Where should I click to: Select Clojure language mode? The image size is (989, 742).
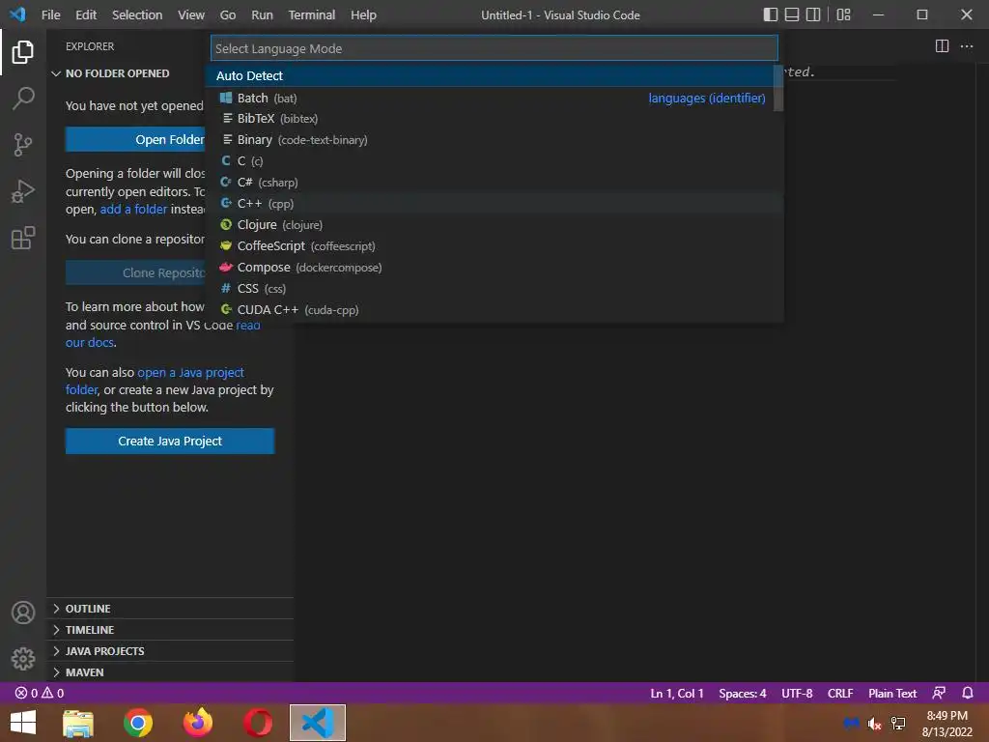[494, 224]
